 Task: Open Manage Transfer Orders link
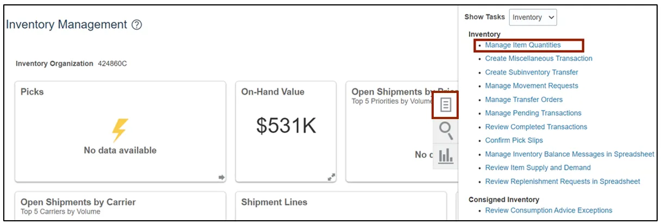523,99
